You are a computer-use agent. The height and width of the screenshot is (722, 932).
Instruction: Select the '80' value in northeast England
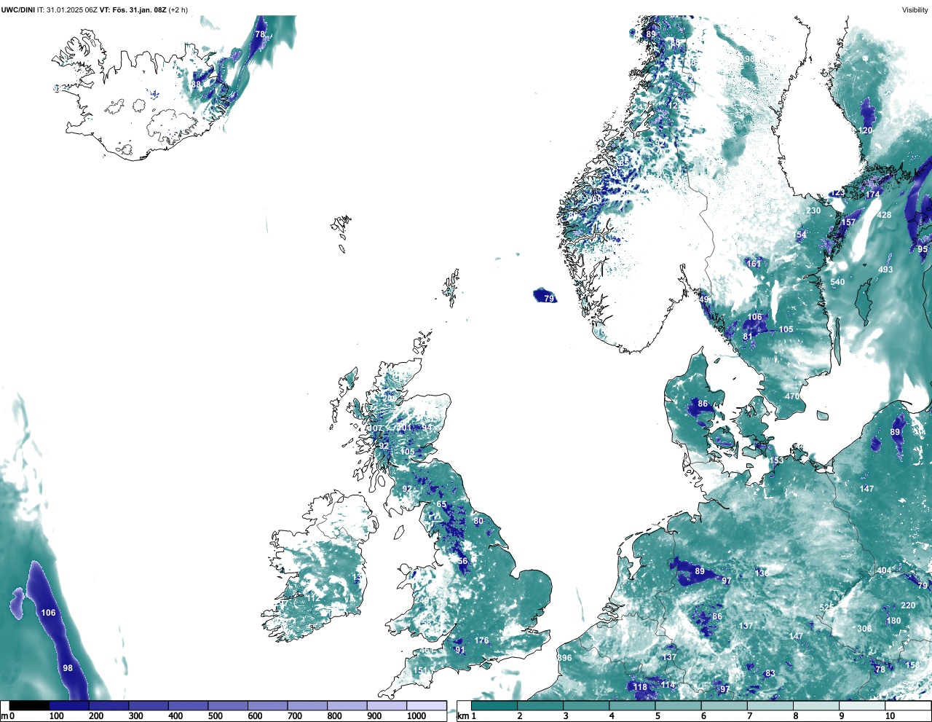coord(478,521)
